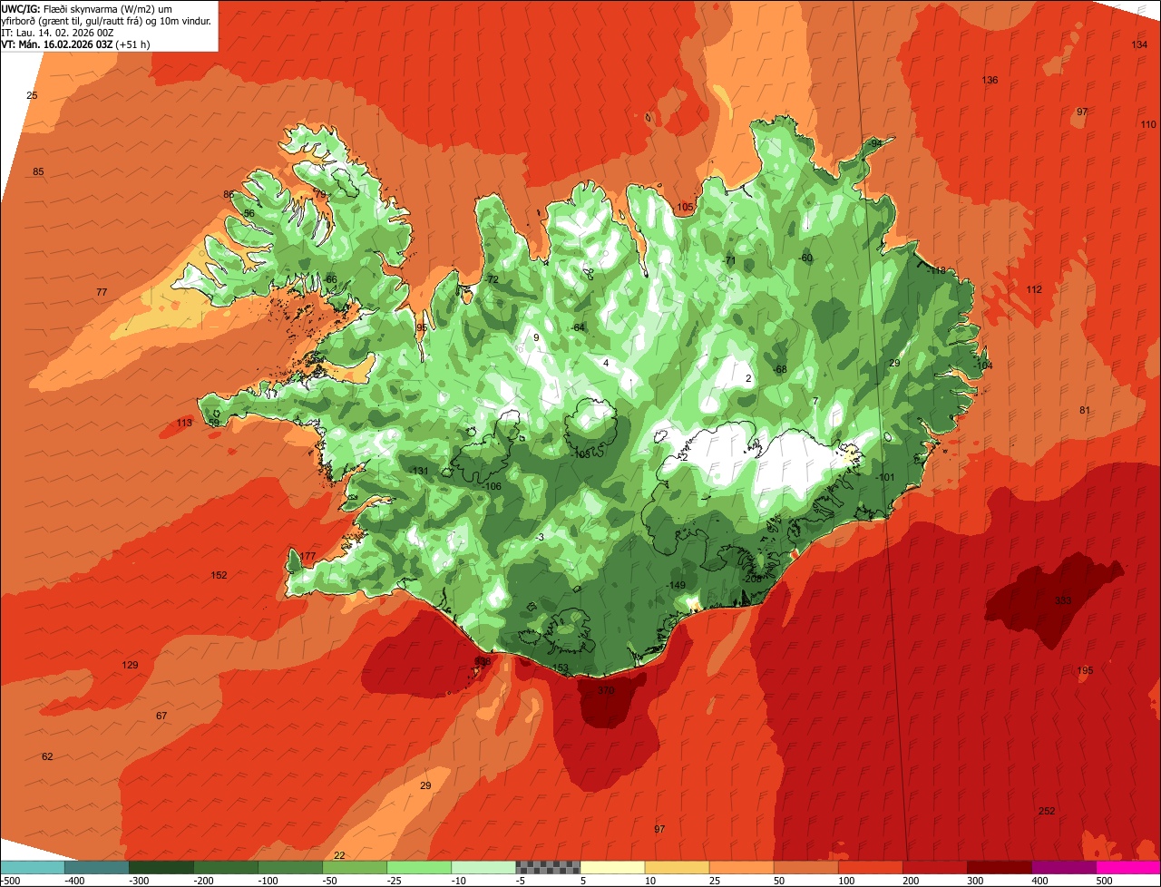1161x887 pixels.
Task: Click the legend swatch between -10 and -5
Action: [483, 867]
